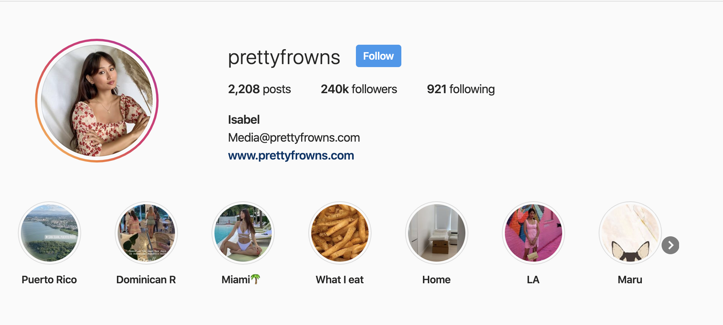Click the Isabel display name

click(x=244, y=120)
